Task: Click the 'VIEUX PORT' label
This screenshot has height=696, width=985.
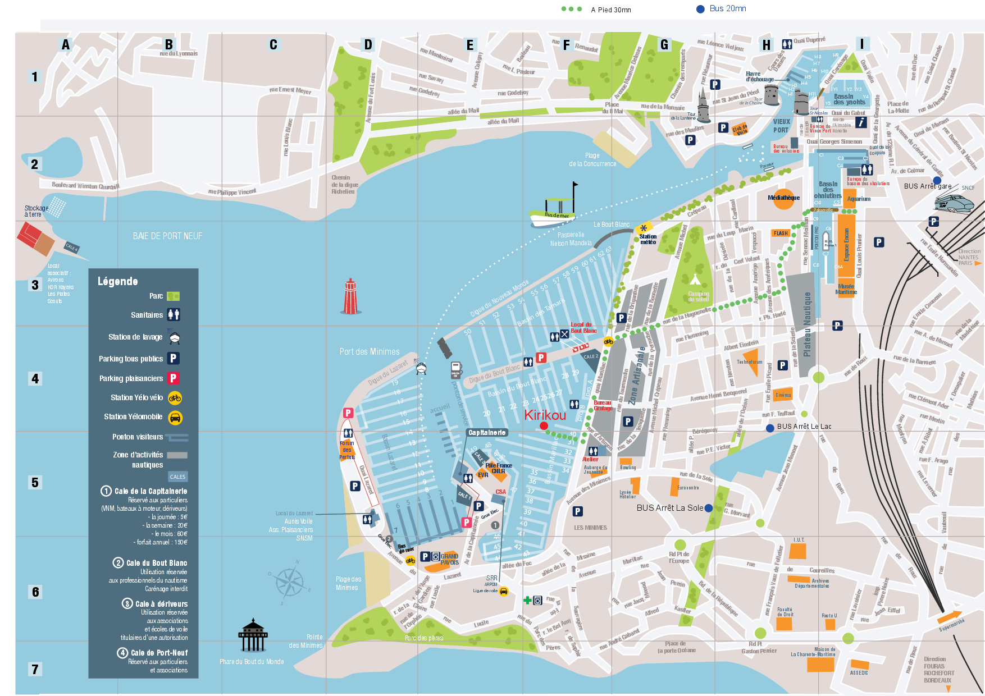Action: click(x=781, y=126)
